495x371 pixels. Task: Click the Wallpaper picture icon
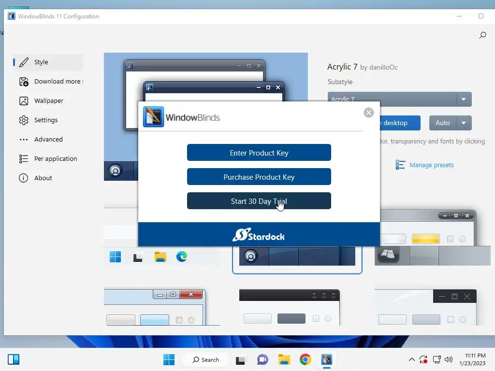[24, 101]
